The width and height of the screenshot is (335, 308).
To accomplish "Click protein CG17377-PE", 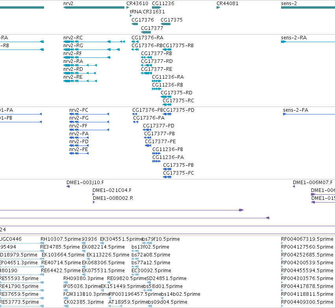I will tap(160, 142).
